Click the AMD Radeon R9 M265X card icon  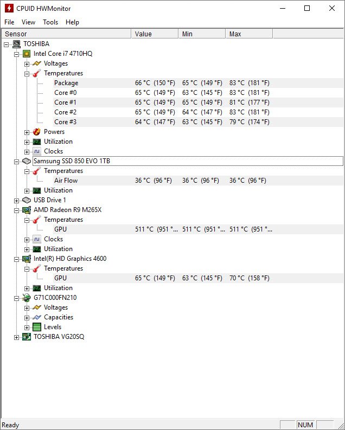coord(27,210)
